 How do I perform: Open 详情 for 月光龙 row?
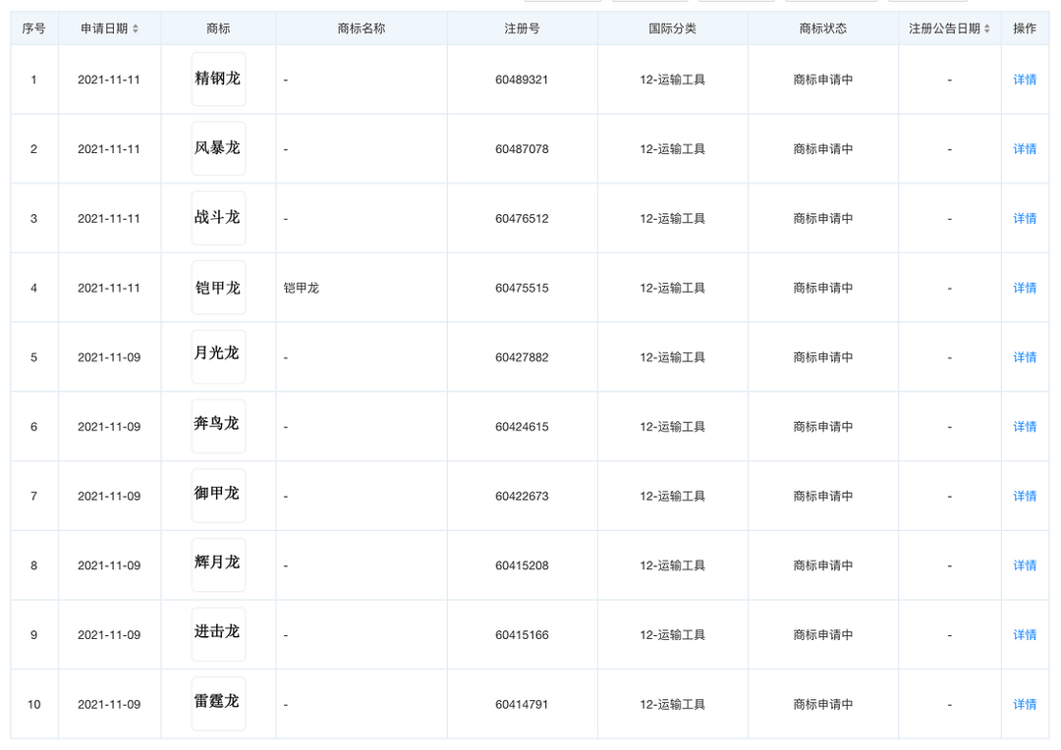[1025, 357]
